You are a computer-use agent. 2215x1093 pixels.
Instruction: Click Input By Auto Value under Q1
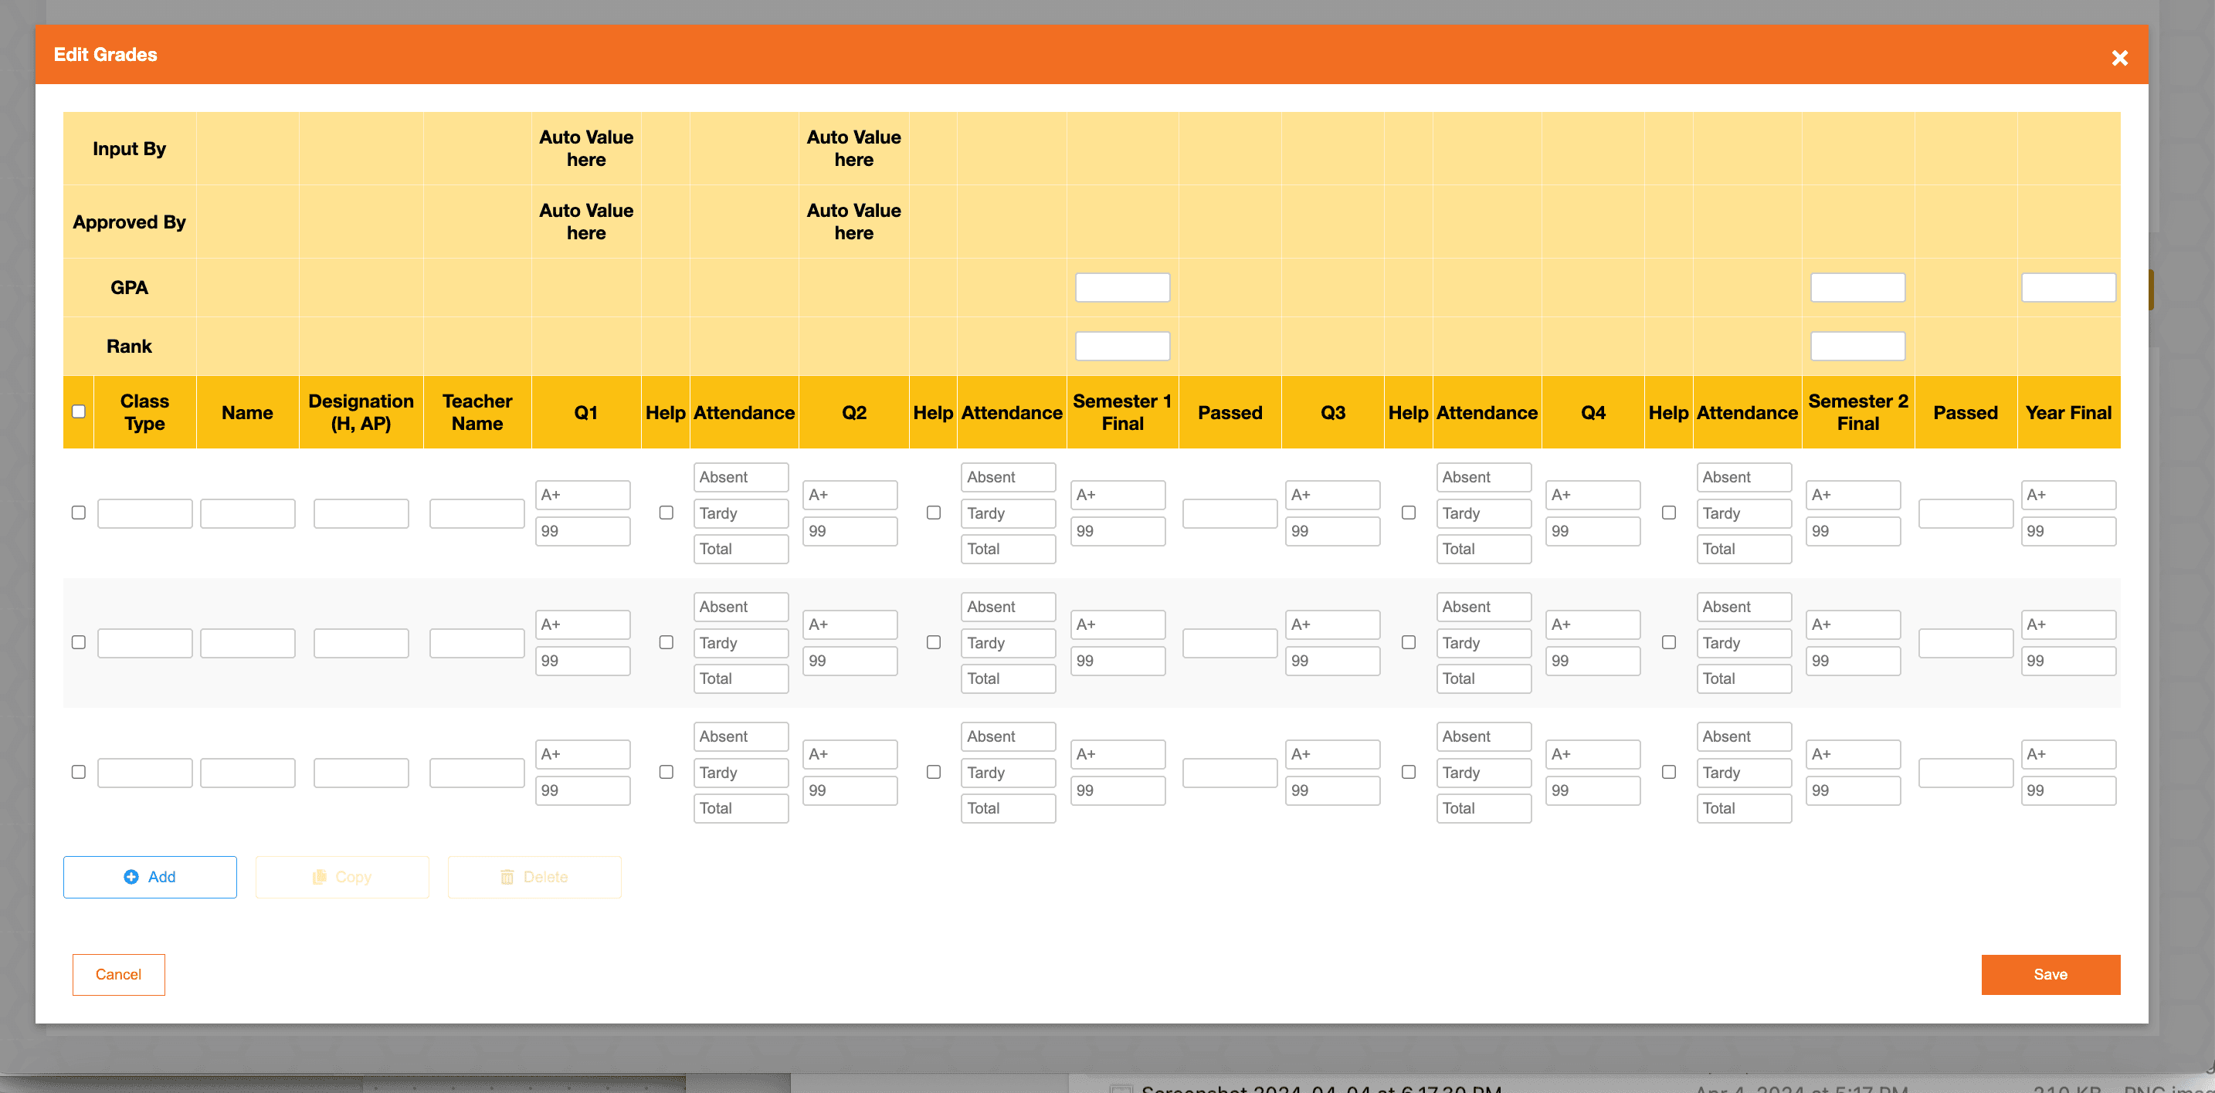click(586, 149)
